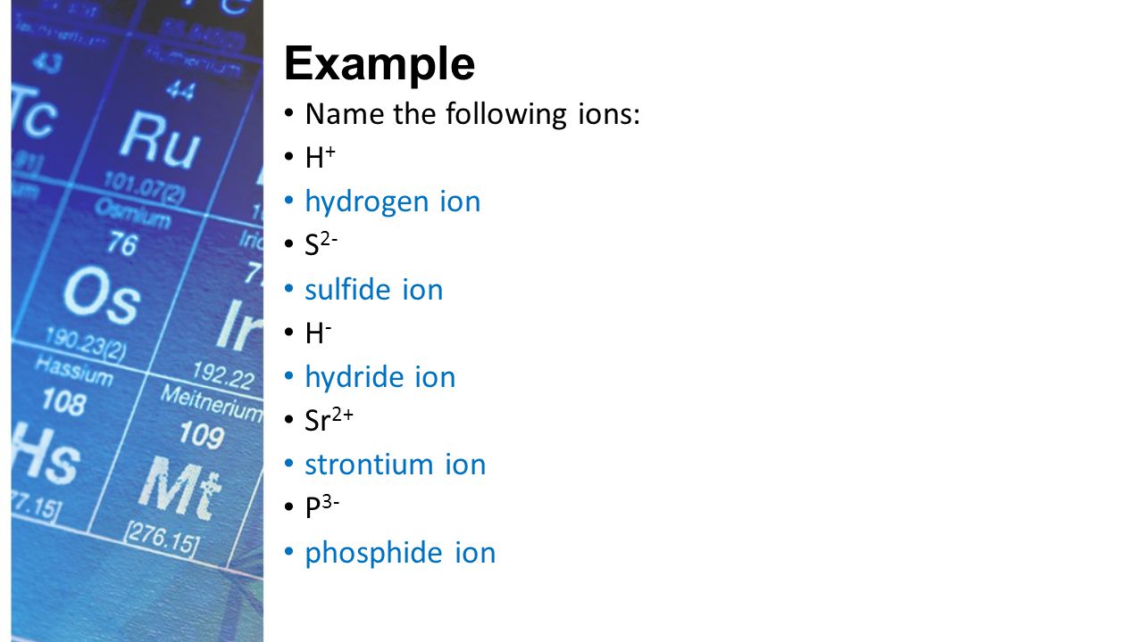Click the P3- ion formula
1143x642 pixels.
321,507
